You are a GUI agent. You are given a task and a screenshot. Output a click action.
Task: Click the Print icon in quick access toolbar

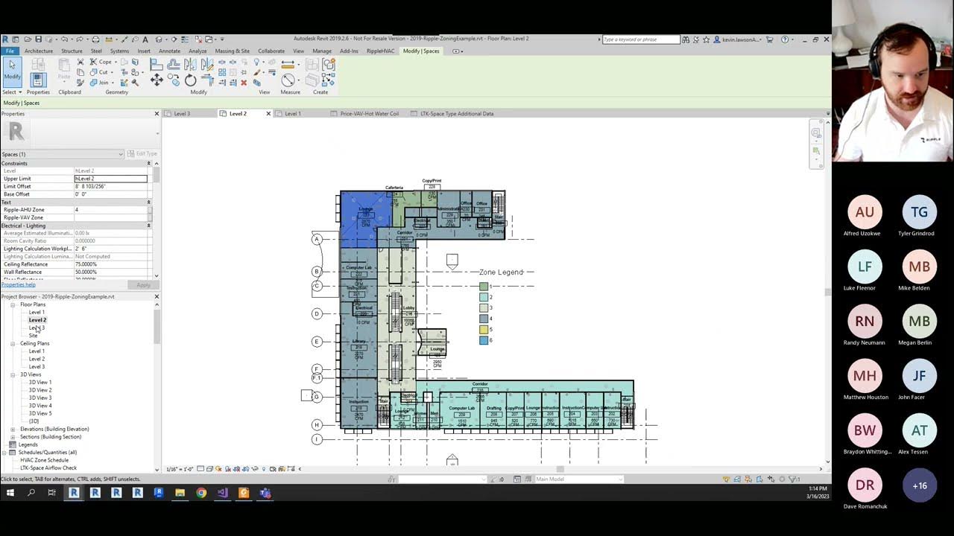[95, 39]
